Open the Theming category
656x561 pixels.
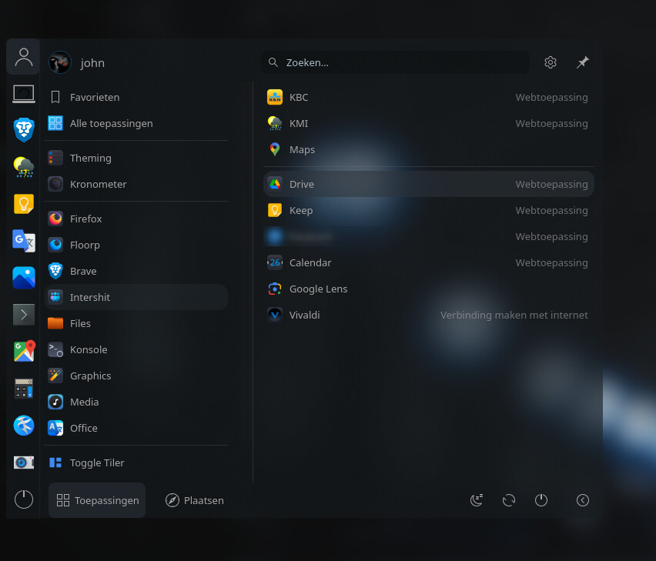point(136,158)
